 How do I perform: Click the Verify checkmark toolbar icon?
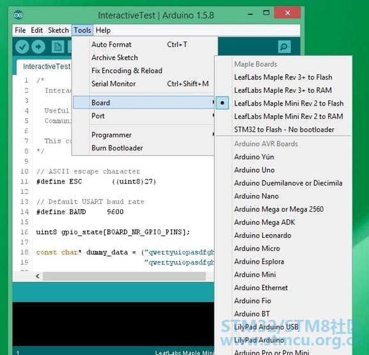pyautogui.click(x=22, y=47)
